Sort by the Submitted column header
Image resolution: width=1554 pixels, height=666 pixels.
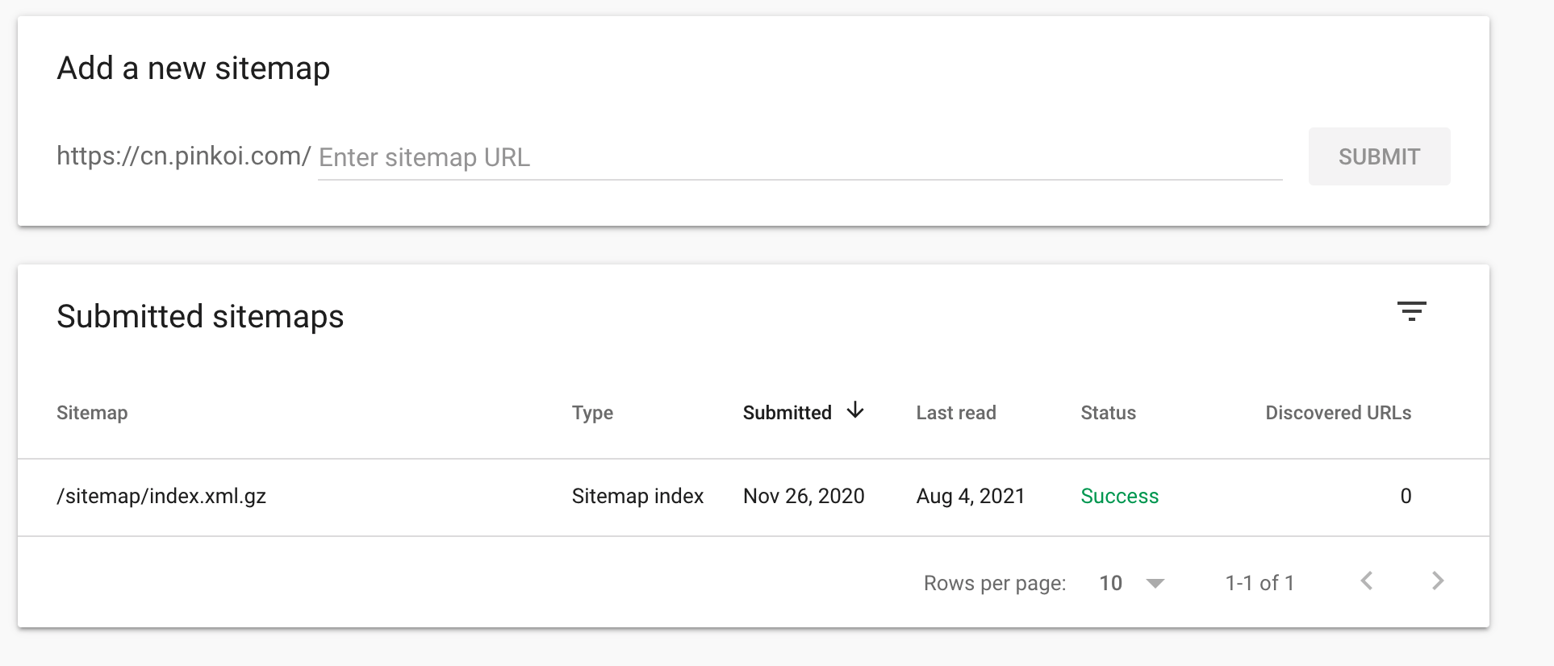(x=787, y=413)
